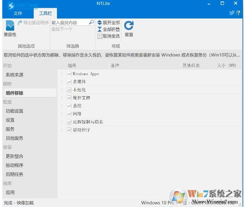Click the 输入查找内容 search field

pyautogui.click(x=70, y=23)
